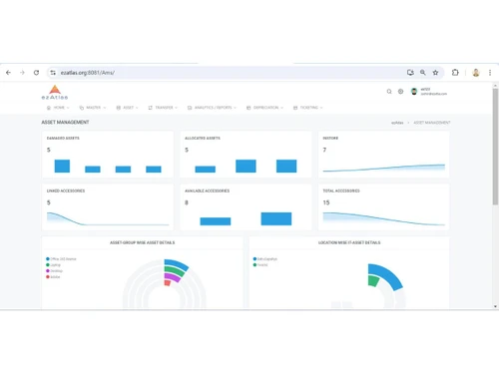Click the install app icon in address bar
Image resolution: width=499 pixels, height=374 pixels.
pyautogui.click(x=410, y=73)
